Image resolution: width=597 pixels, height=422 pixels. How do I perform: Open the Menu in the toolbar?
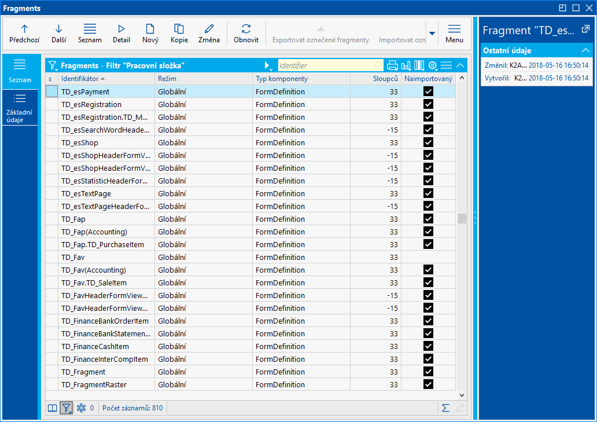454,33
